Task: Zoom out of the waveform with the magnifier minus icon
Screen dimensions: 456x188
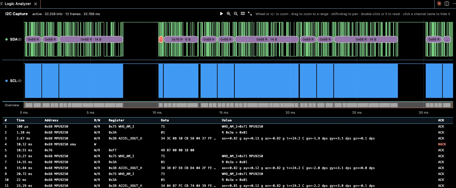Action: click(236, 14)
